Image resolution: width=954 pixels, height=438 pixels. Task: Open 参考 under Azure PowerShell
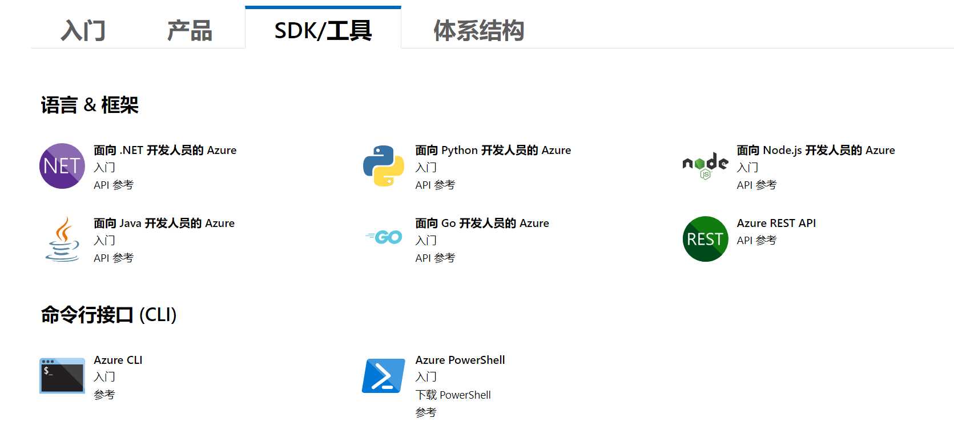coord(426,412)
